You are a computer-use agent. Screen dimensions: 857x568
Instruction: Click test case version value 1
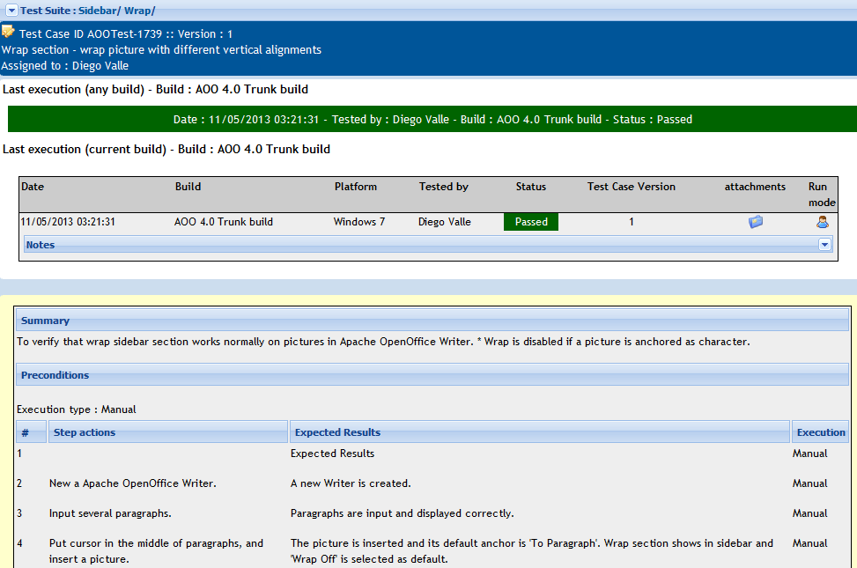[632, 222]
